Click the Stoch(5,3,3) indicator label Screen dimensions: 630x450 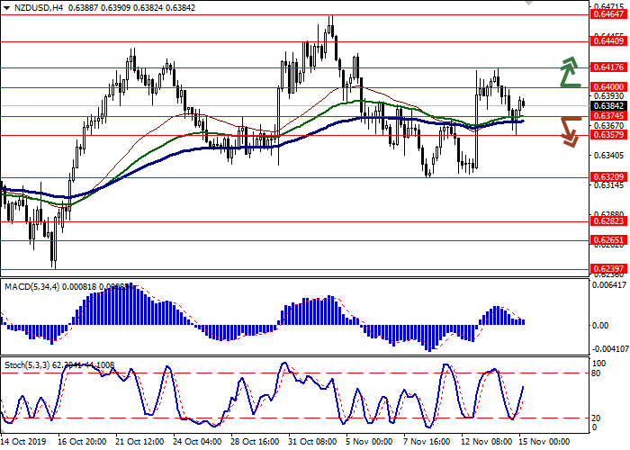tap(27, 367)
